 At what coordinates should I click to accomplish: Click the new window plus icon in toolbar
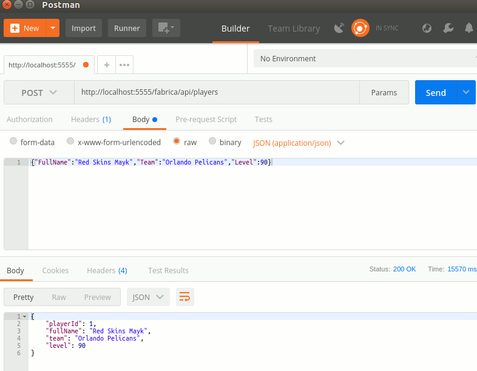tap(165, 28)
